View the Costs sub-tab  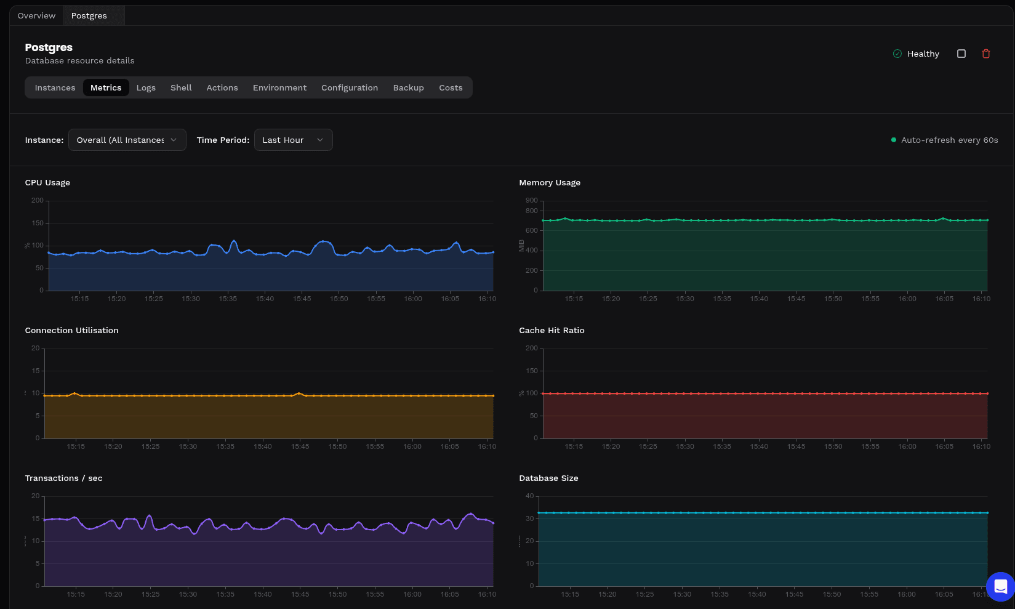point(451,87)
